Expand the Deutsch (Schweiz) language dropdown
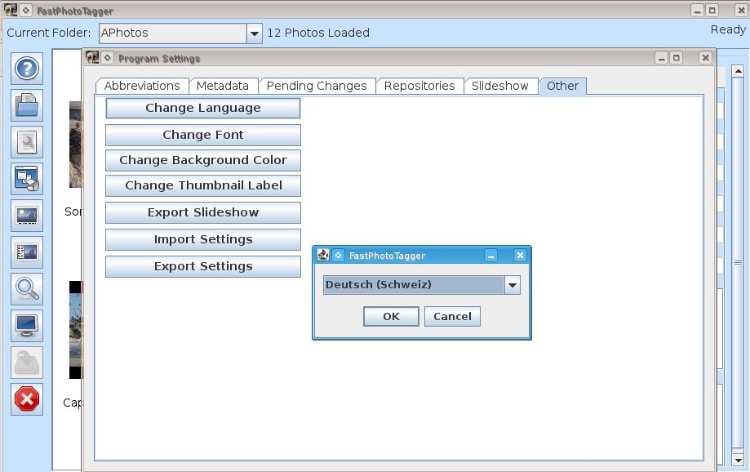This screenshot has height=472, width=750. point(512,284)
